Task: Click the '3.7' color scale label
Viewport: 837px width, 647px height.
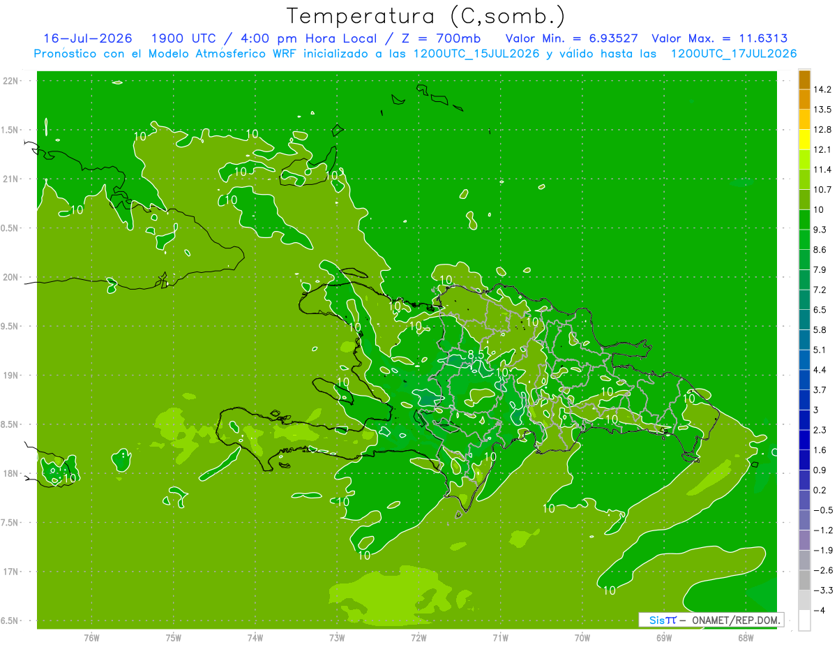Action: [820, 389]
